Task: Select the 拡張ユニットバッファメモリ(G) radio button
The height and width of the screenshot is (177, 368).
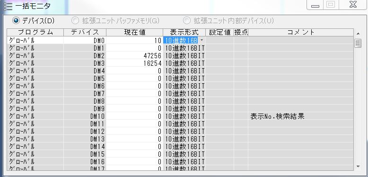Action: tap(75, 21)
